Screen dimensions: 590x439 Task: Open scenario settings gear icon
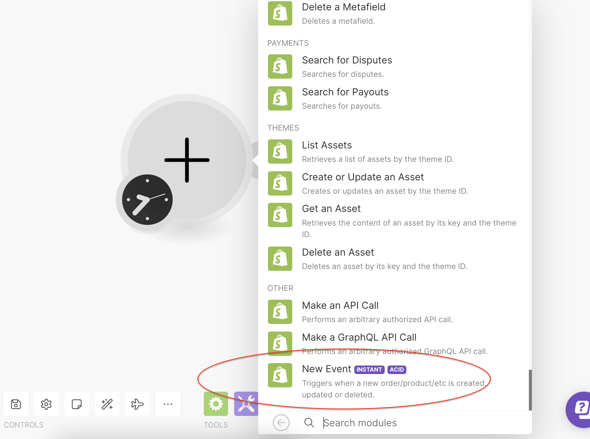point(46,404)
